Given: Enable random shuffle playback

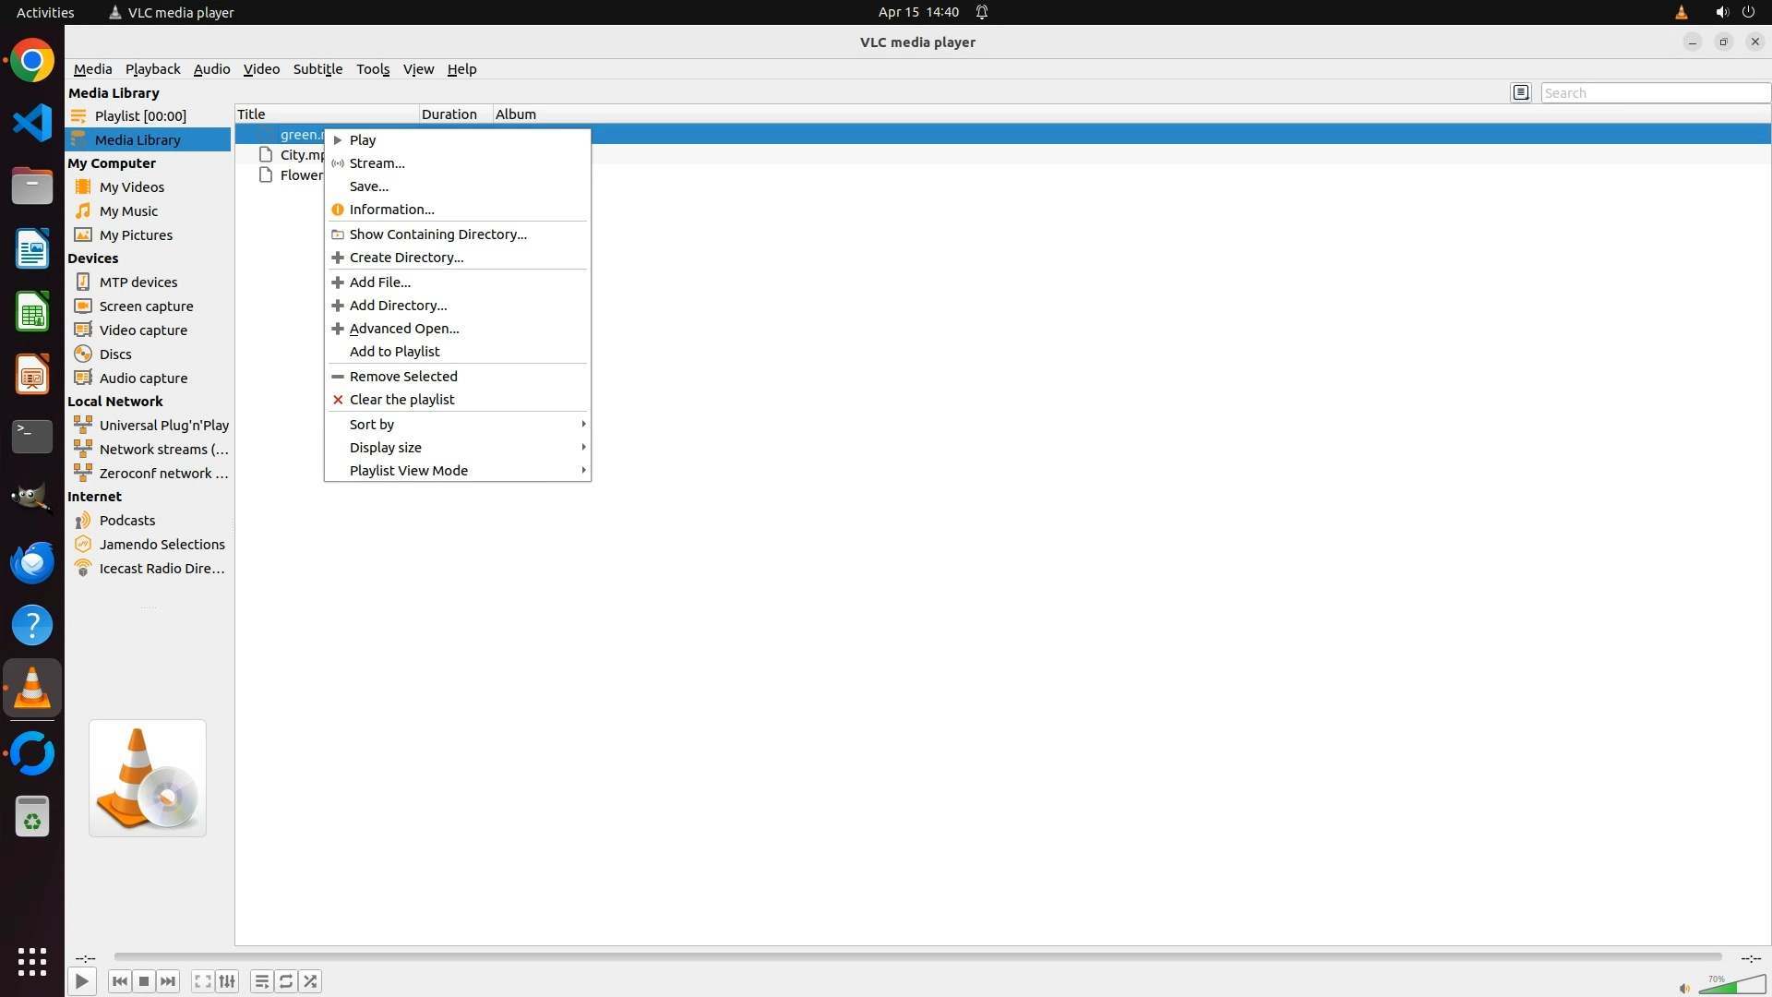Looking at the screenshot, I should tap(311, 981).
